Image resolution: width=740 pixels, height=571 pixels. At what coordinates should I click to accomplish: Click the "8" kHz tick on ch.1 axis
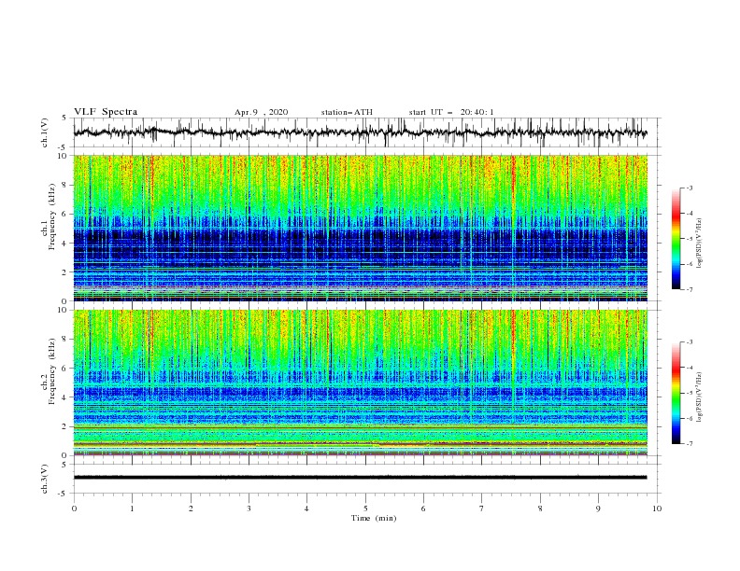pos(64,185)
